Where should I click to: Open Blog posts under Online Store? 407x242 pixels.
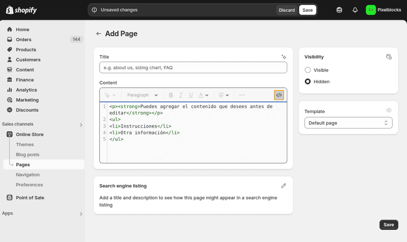[28, 155]
